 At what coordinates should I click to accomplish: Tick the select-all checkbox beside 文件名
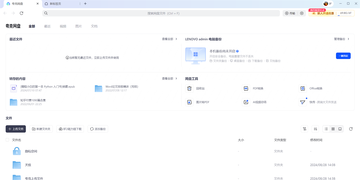click(7, 140)
